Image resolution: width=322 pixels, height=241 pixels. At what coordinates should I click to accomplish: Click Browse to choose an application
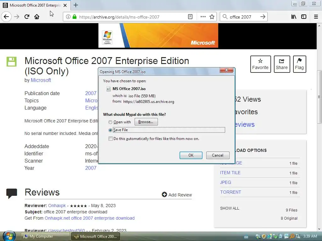pyautogui.click(x=146, y=122)
